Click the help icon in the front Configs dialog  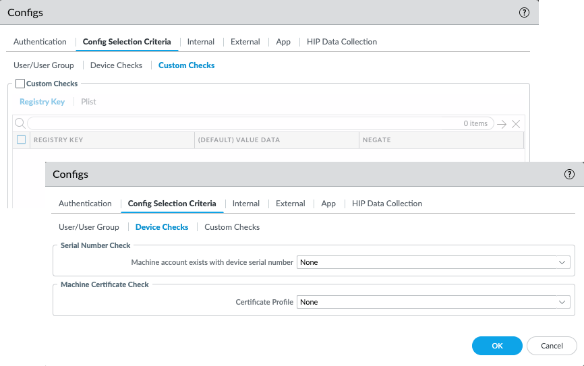click(569, 174)
